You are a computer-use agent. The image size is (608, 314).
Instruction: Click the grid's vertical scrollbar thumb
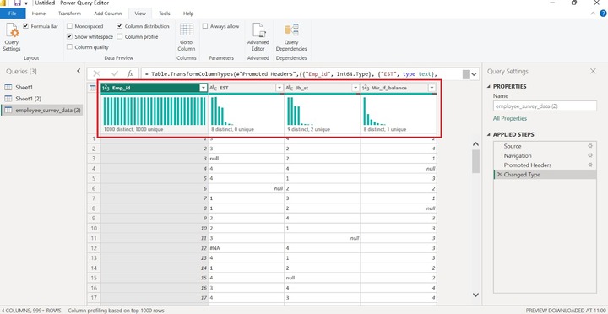click(475, 161)
